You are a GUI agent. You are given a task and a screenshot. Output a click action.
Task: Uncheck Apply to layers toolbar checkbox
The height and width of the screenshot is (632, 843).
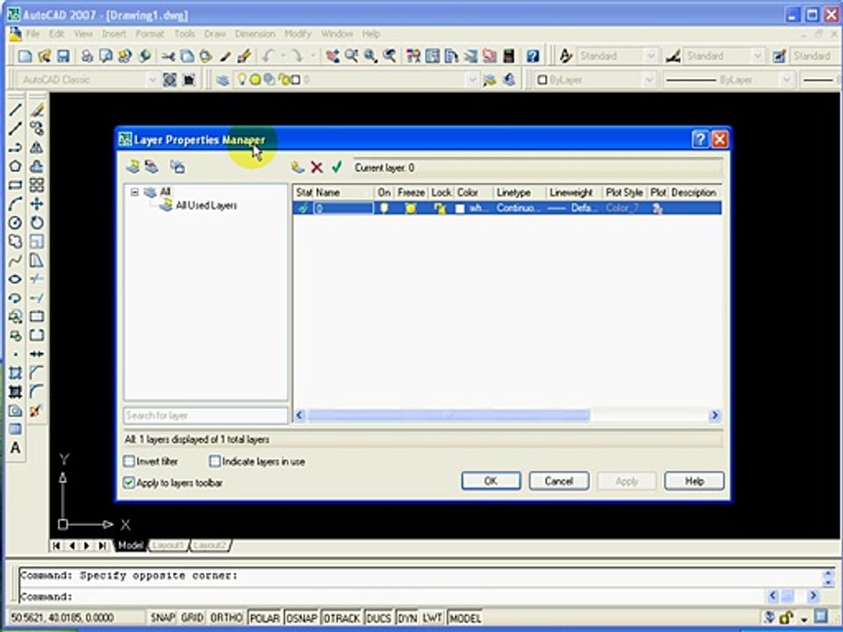point(129,482)
